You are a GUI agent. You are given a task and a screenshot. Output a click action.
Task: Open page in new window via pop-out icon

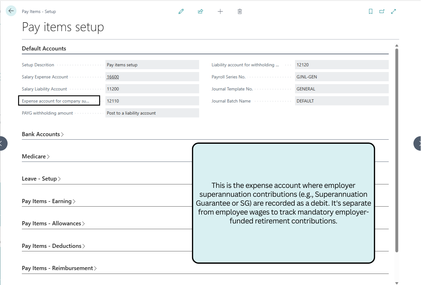click(x=382, y=11)
